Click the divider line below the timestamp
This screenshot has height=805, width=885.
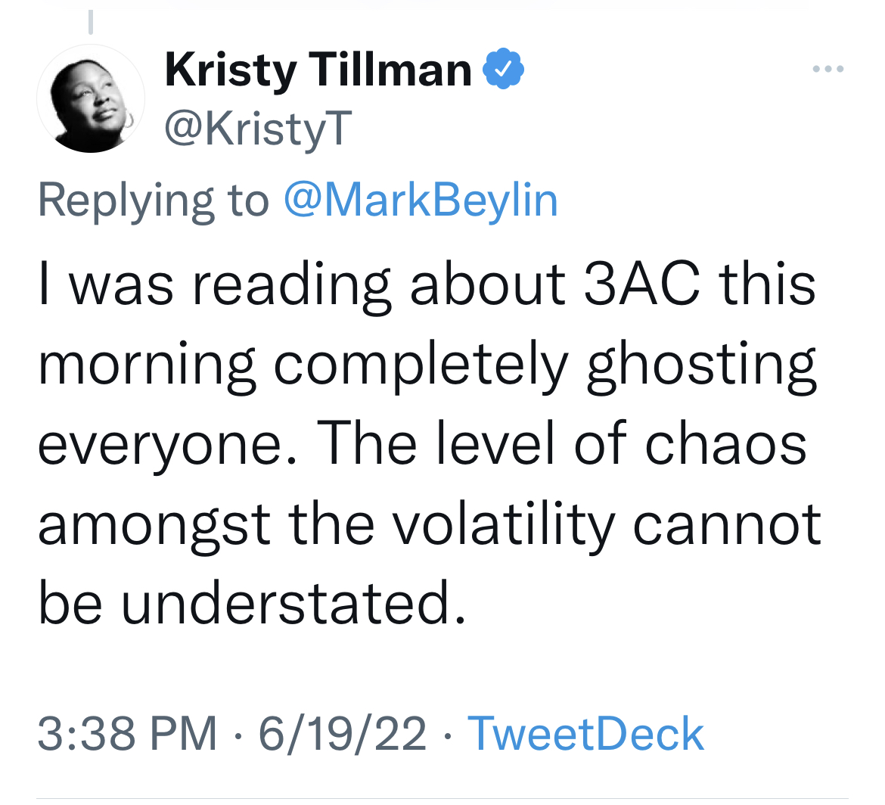click(x=442, y=797)
